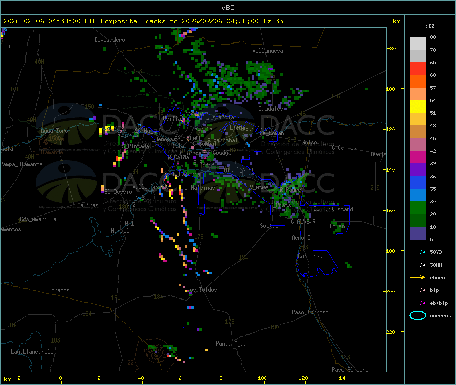Click the 'Paso_Barroso' map label

[310, 312]
